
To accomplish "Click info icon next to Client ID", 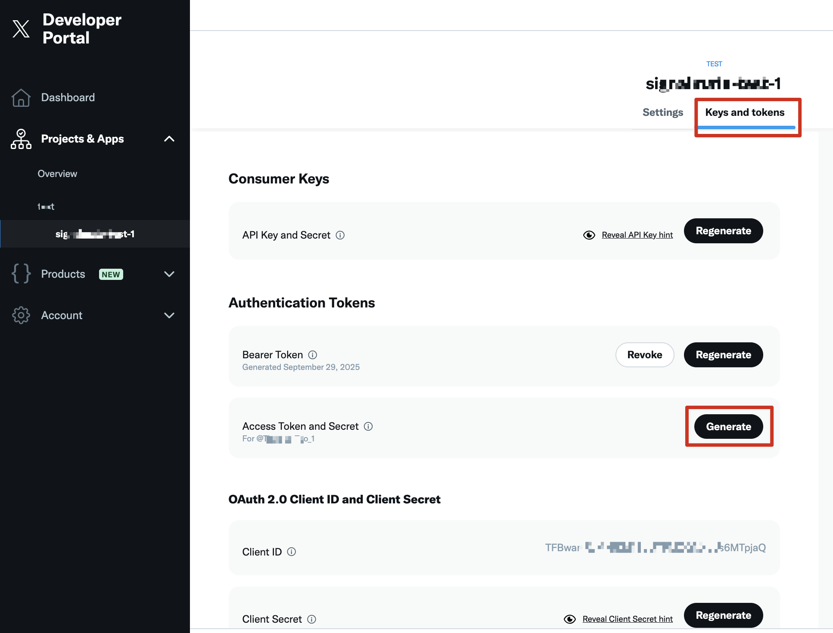I will click(292, 552).
